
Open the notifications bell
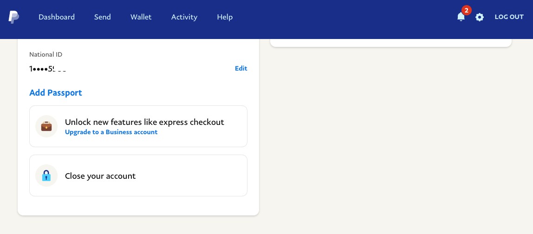461,17
